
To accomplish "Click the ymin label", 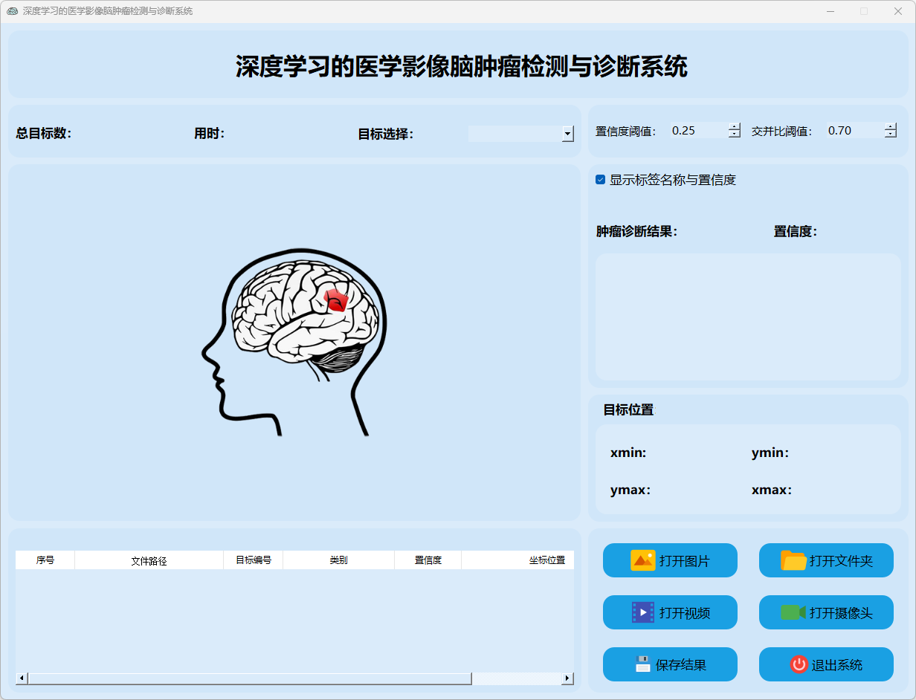I will pyautogui.click(x=770, y=453).
